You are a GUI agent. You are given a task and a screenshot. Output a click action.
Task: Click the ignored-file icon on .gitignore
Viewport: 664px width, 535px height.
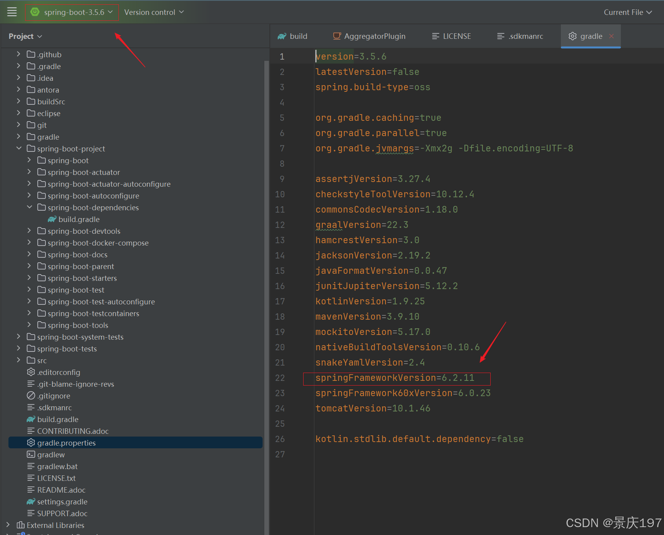(31, 395)
